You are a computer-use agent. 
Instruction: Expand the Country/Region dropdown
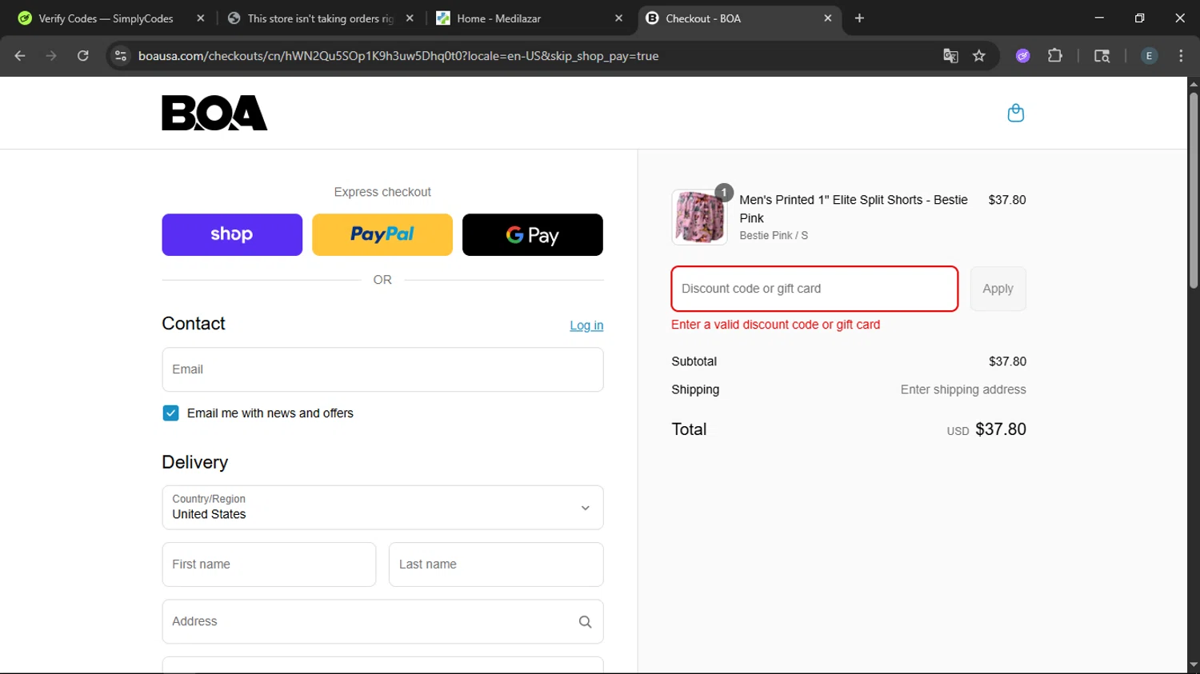382,508
